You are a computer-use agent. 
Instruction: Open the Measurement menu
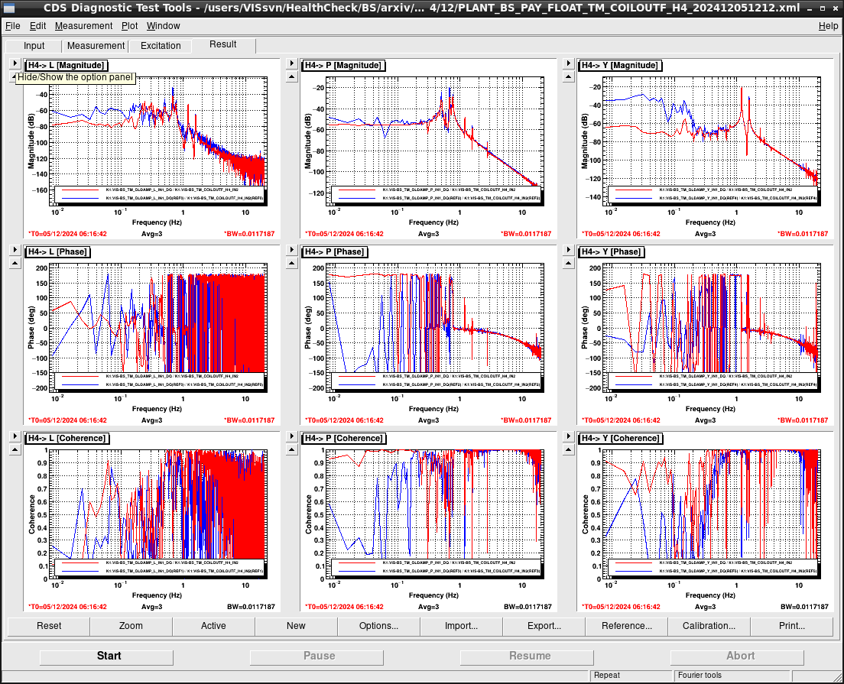pyautogui.click(x=83, y=26)
